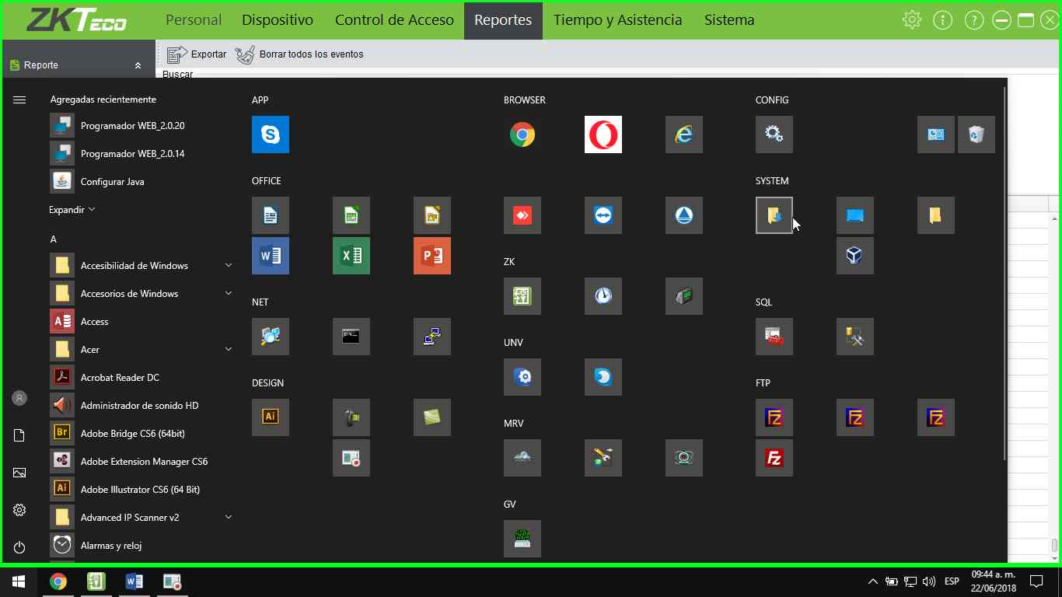Open LibreOffice Impress yellow presentation tile

[x=432, y=215]
